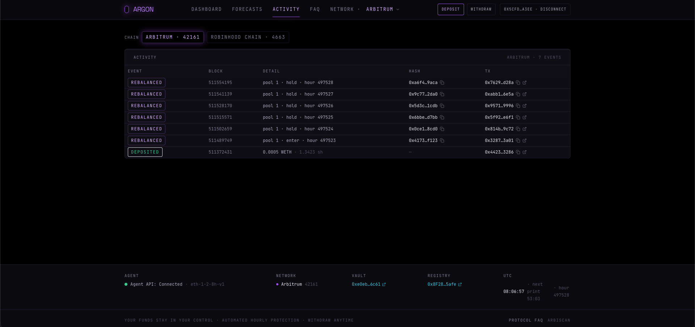Image resolution: width=695 pixels, height=327 pixels.
Task: Open tx 0x7629…d28a in explorer
Action: 525,83
